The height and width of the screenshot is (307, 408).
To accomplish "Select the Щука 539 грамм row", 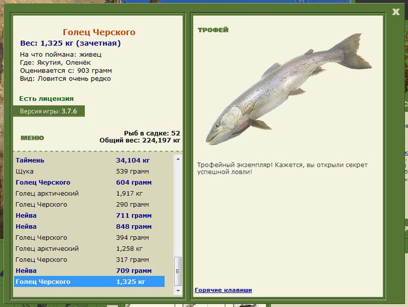I will click(89, 171).
